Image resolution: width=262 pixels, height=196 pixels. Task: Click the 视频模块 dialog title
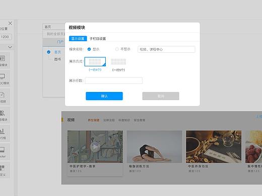77,28
